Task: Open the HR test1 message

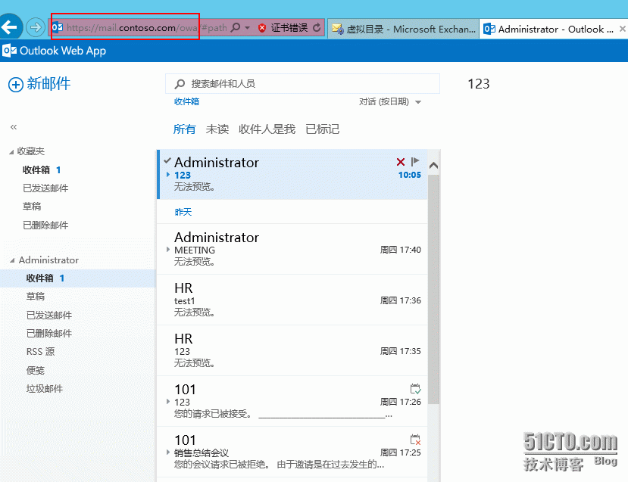Action: [292, 300]
